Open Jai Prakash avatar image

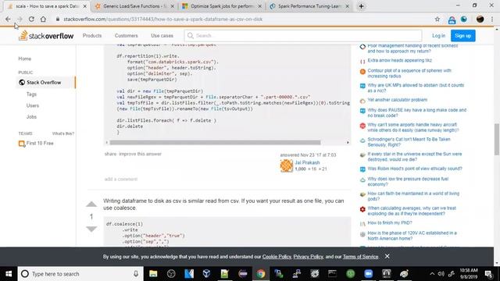[x=287, y=165]
